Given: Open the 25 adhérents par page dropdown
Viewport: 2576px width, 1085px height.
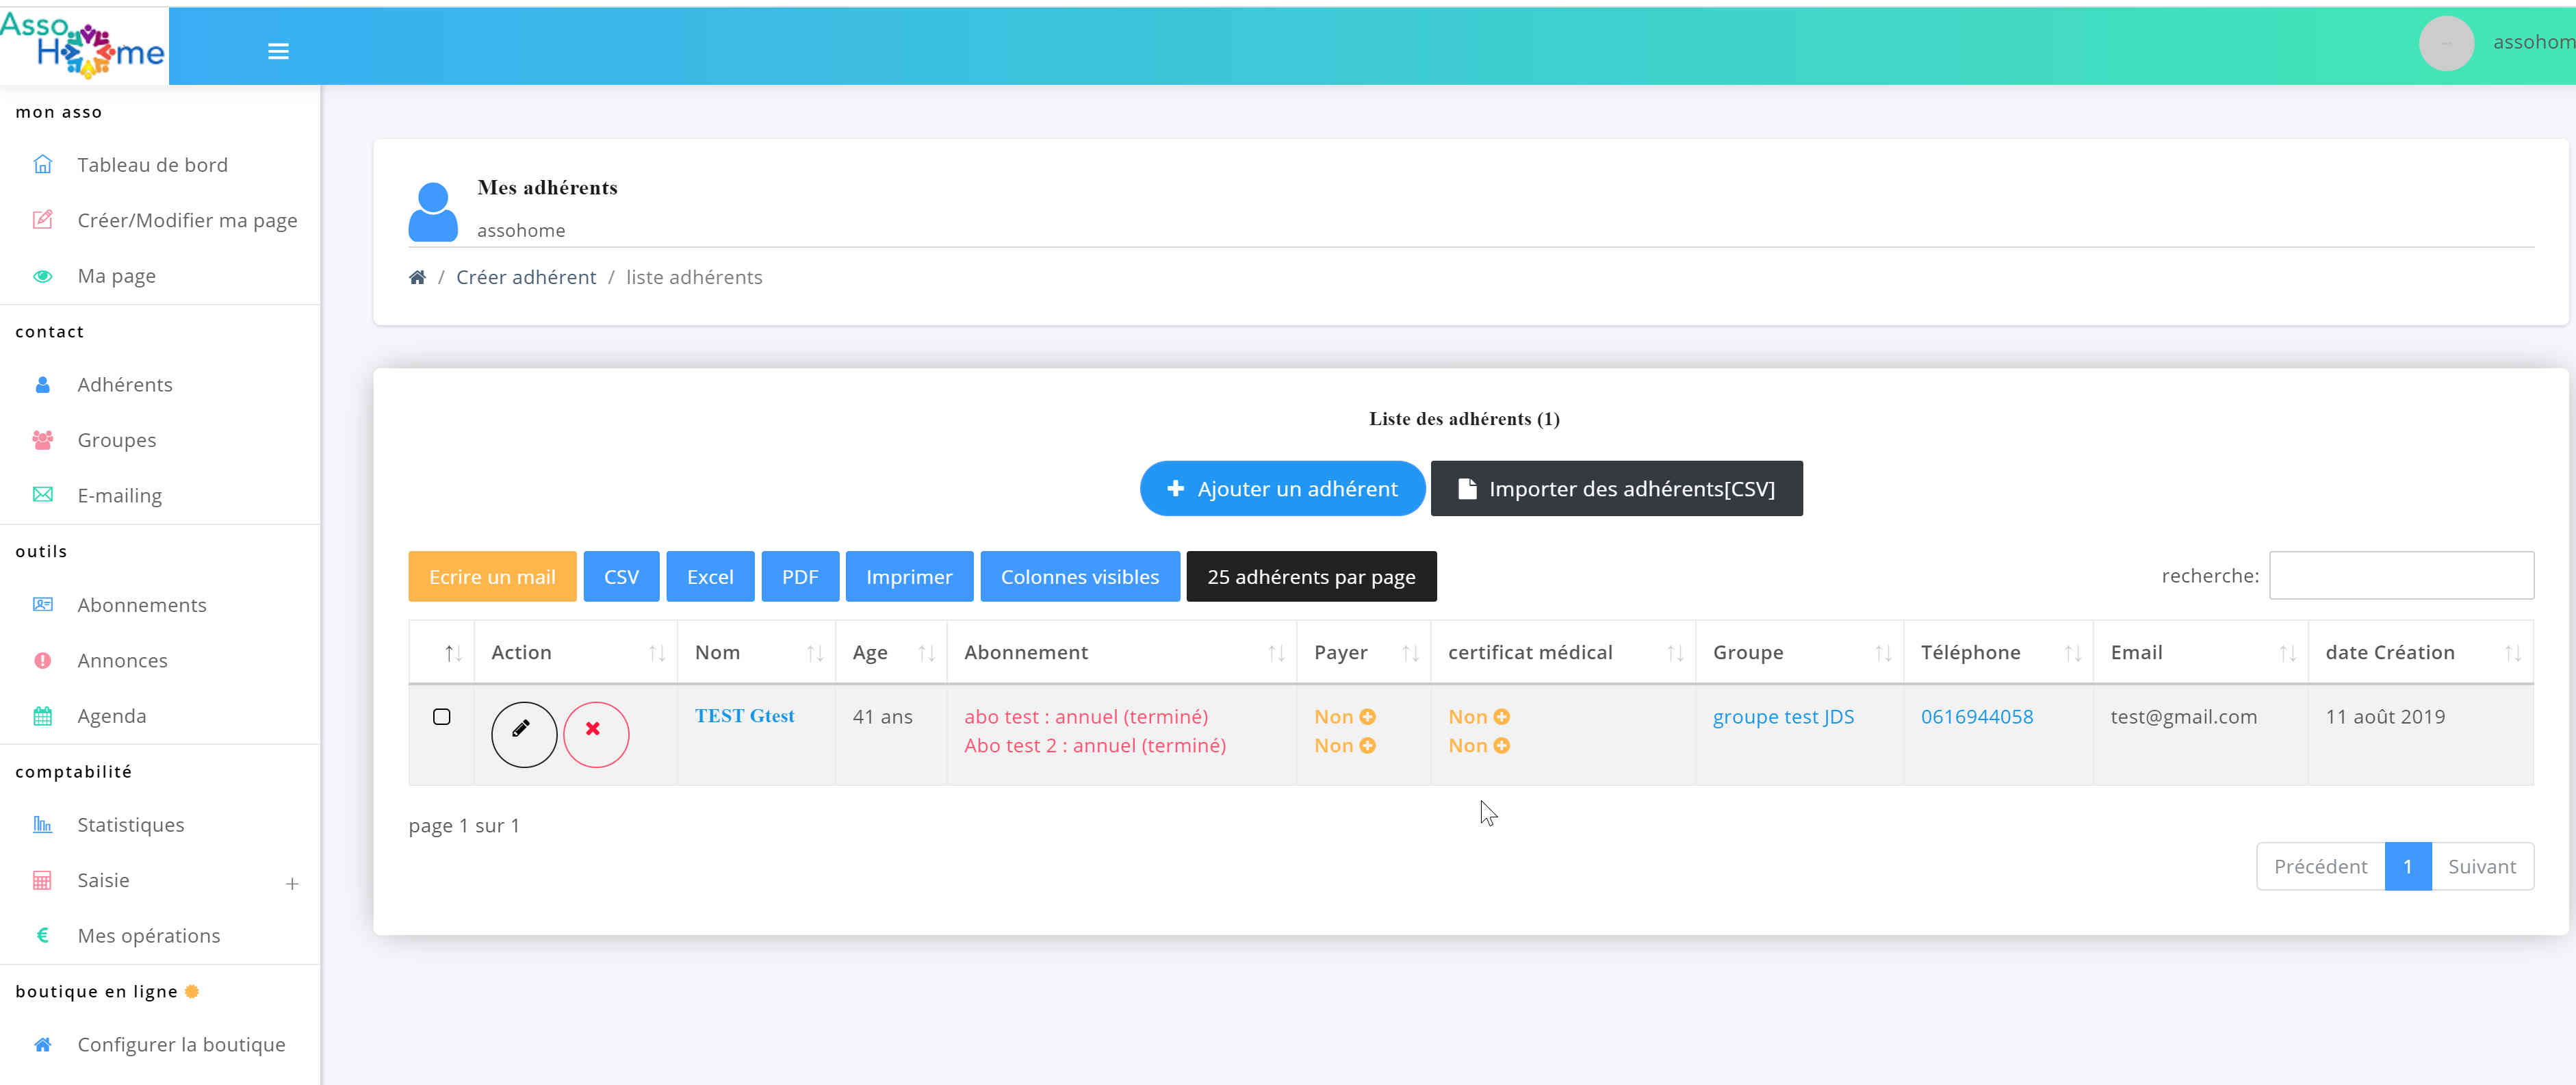Looking at the screenshot, I should click(x=1311, y=577).
